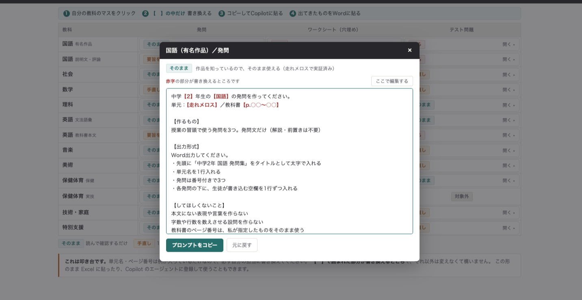Select the 数学 subject label

(68, 89)
